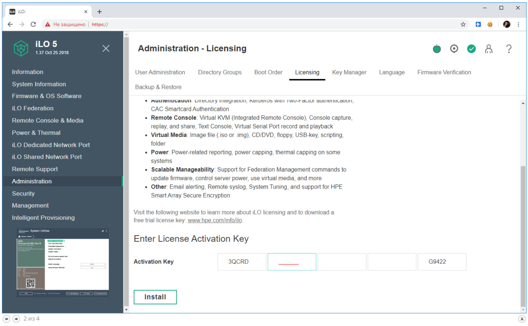The height and width of the screenshot is (326, 528).
Task: Open Firmware Verification tab
Action: pos(444,72)
